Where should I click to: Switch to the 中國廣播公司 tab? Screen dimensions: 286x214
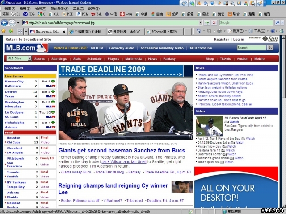pos(87,32)
